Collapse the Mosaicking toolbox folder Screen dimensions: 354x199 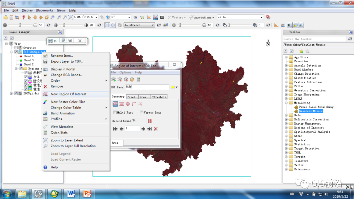click(x=286, y=103)
